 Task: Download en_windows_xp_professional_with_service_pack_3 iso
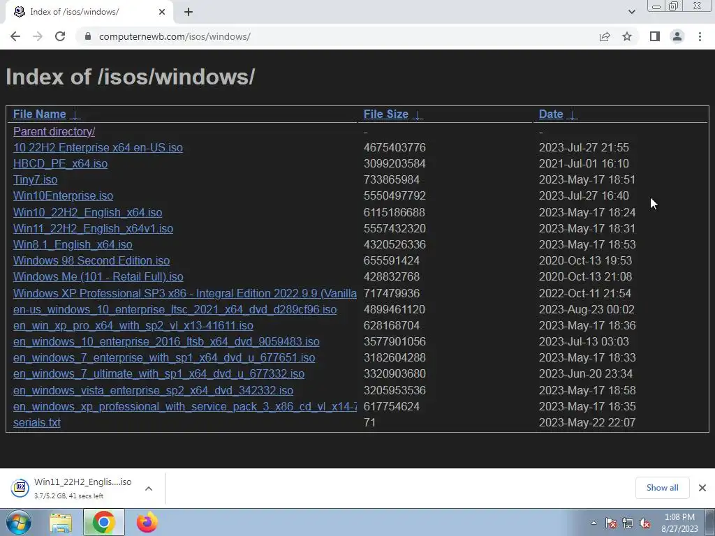(x=184, y=406)
